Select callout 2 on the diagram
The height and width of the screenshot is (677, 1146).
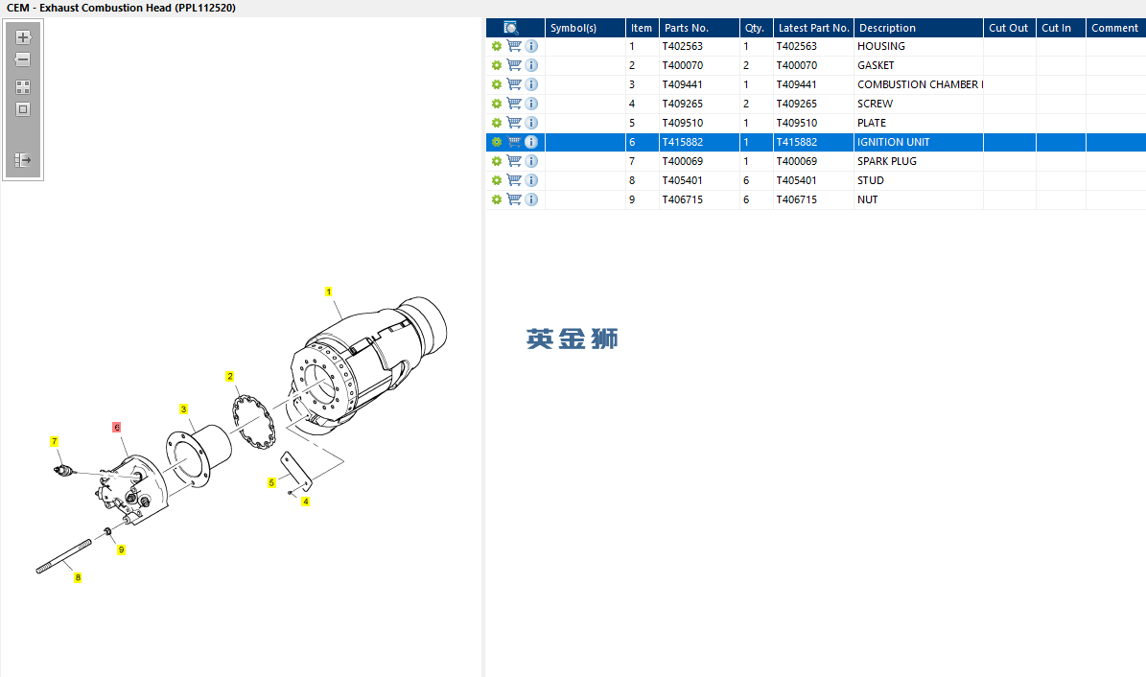[x=229, y=377]
